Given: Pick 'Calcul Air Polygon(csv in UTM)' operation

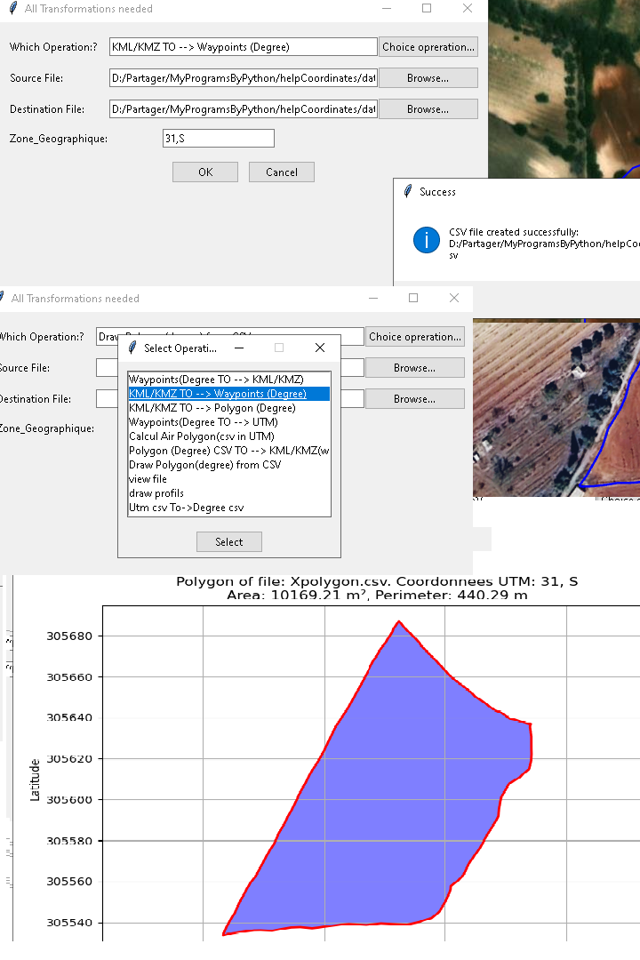Looking at the screenshot, I should click(x=201, y=436).
